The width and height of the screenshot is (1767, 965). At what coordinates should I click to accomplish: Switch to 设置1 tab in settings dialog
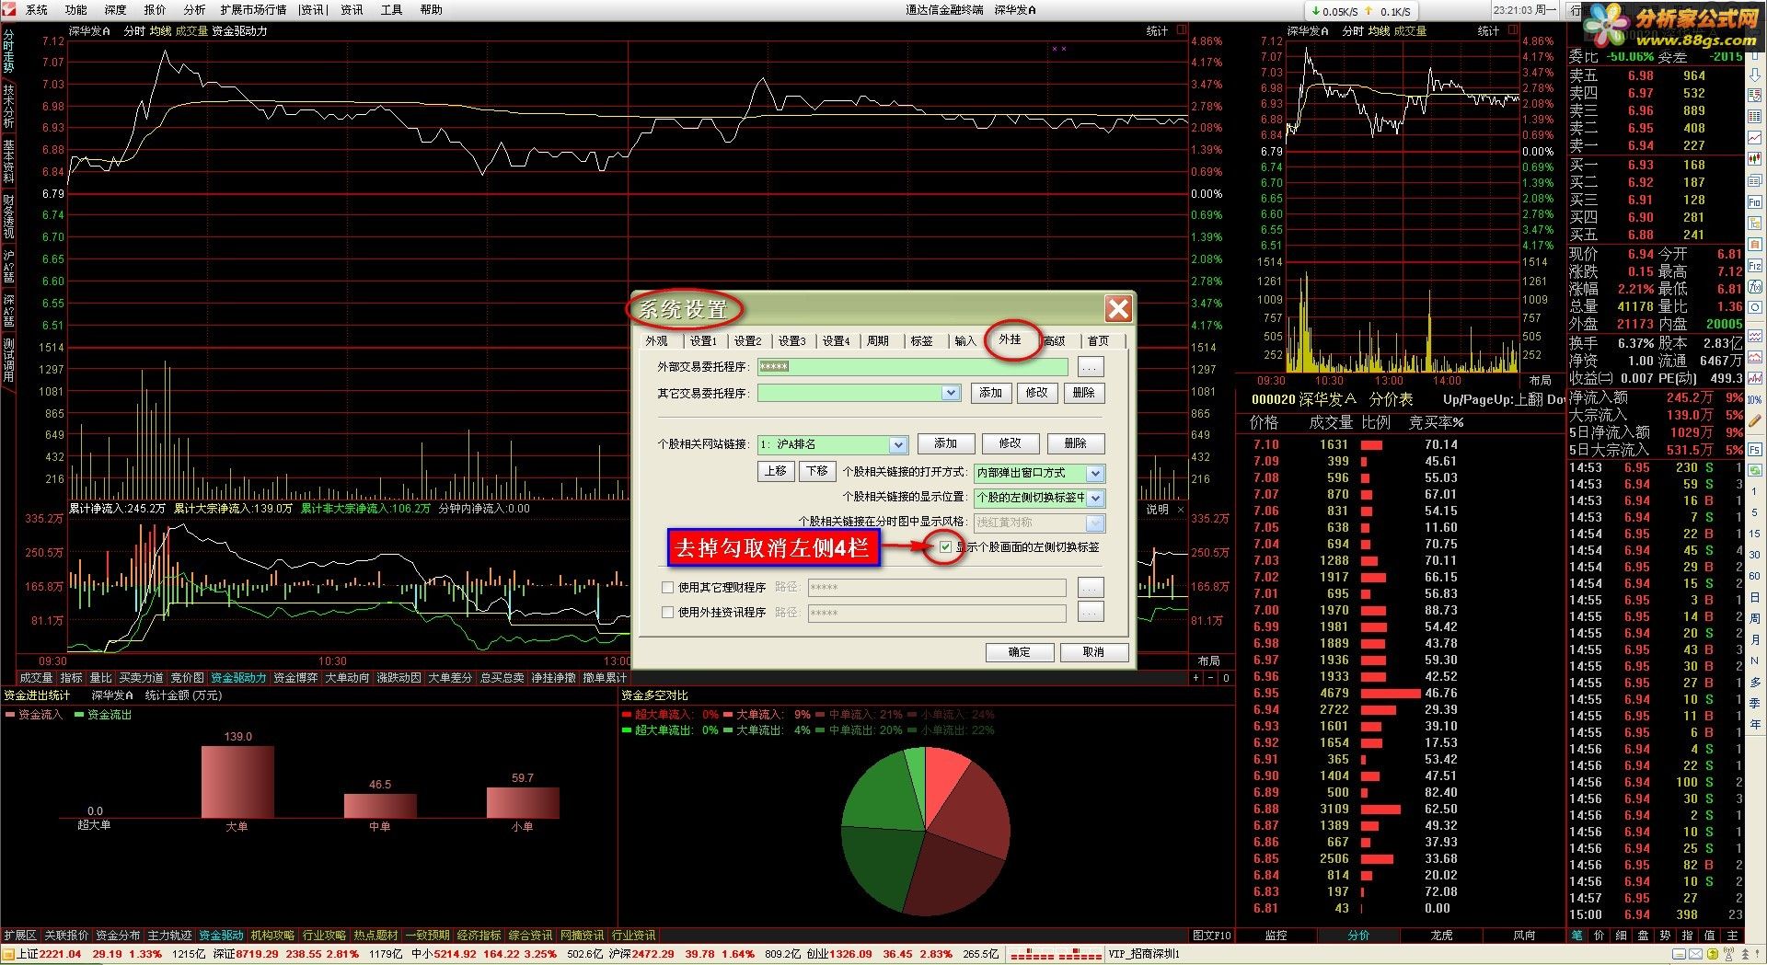click(703, 340)
